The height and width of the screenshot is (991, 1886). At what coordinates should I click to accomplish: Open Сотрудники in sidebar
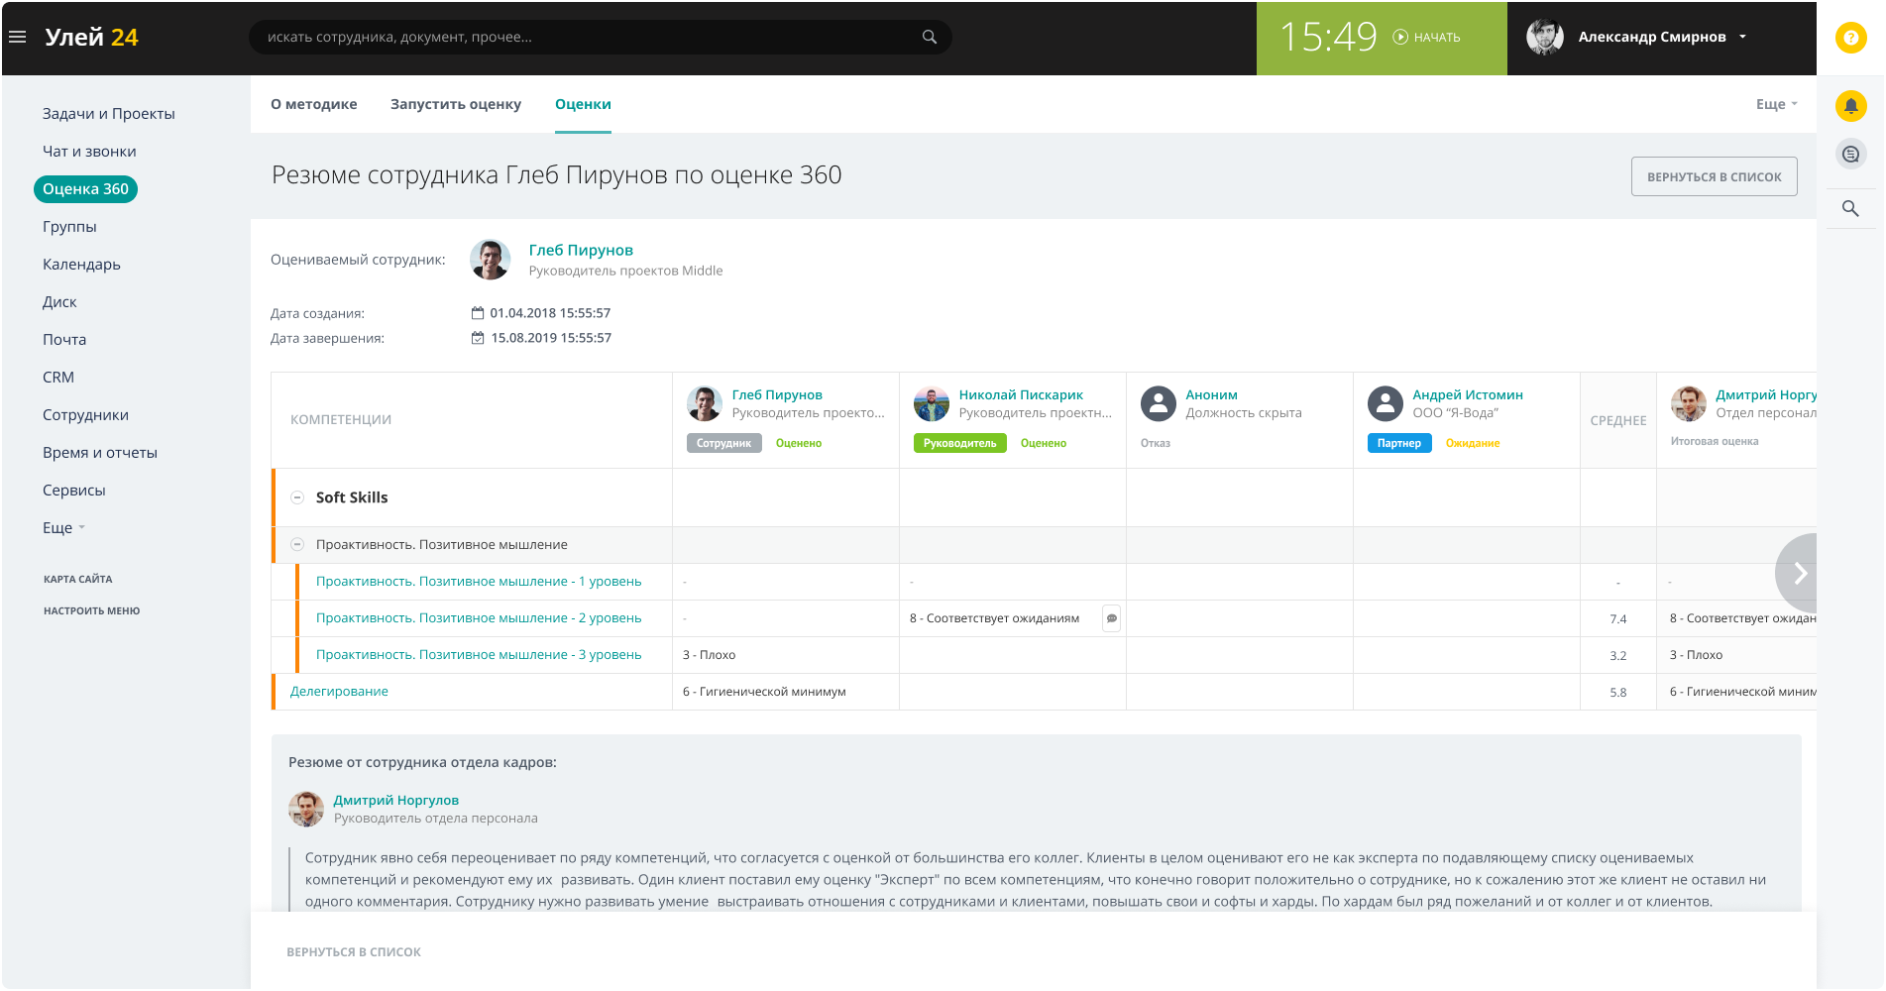85,415
